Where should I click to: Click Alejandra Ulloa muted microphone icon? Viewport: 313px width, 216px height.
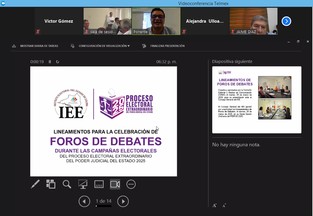point(184,32)
